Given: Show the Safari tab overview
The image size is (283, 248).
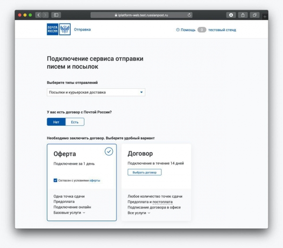Looking at the screenshot, I should click(255, 15).
